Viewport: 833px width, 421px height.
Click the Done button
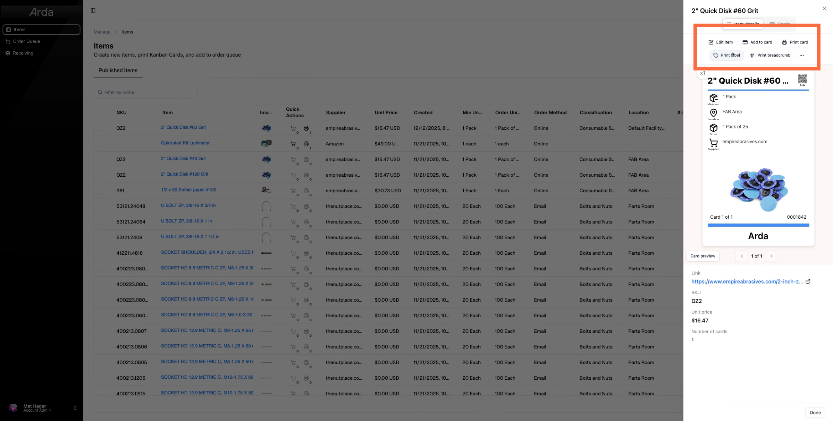click(815, 412)
